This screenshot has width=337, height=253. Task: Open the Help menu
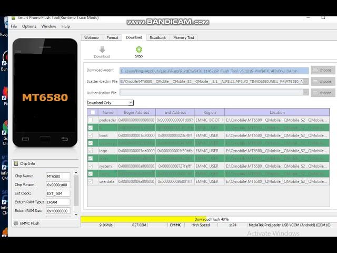pos(65,26)
